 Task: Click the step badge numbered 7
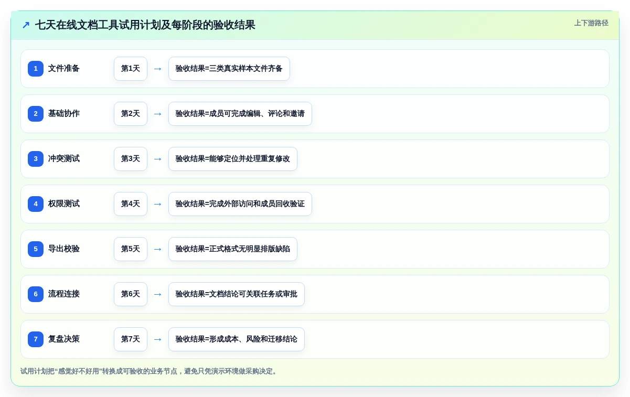(36, 339)
